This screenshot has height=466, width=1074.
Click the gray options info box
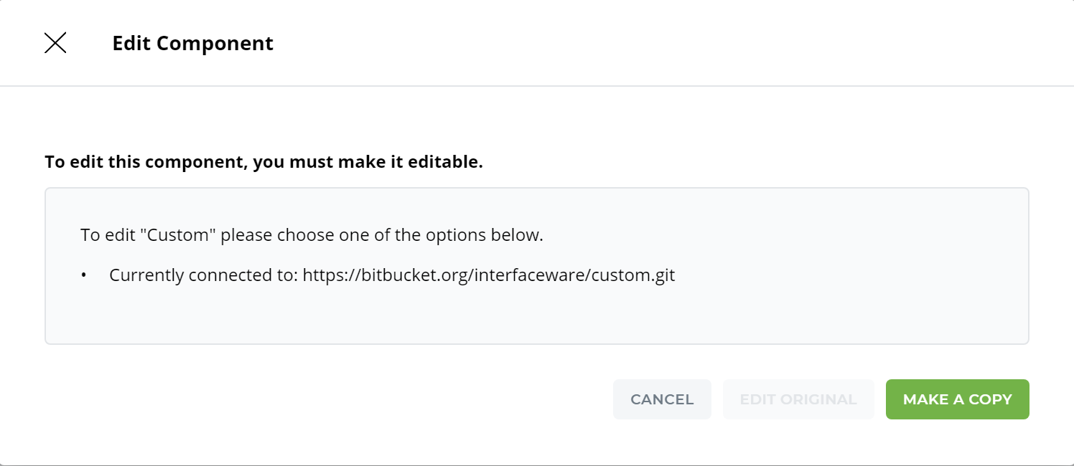[537, 265]
